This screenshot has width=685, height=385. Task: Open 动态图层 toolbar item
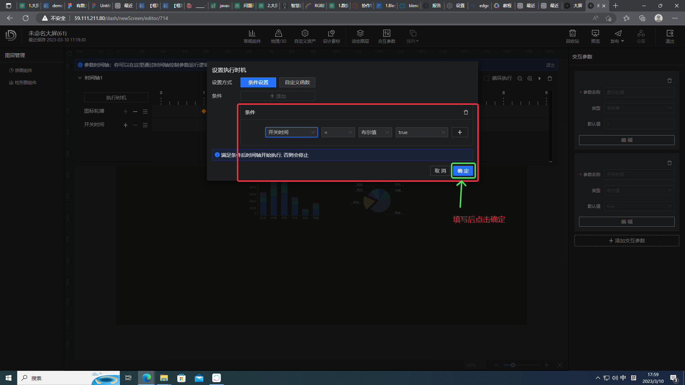click(x=360, y=36)
